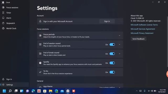The image size is (168, 94).
Task: Open the Microsoft Store taskbar icon
Action: (45, 91)
